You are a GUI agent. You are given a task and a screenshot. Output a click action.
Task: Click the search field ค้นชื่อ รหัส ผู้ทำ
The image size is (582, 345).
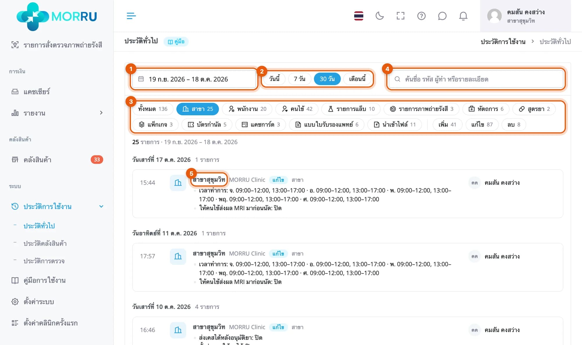(x=476, y=79)
